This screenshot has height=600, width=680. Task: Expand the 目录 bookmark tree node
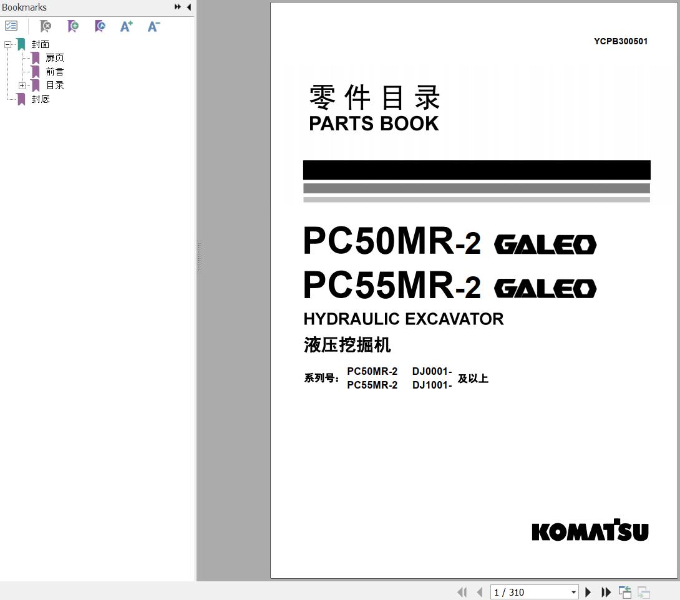[x=22, y=85]
